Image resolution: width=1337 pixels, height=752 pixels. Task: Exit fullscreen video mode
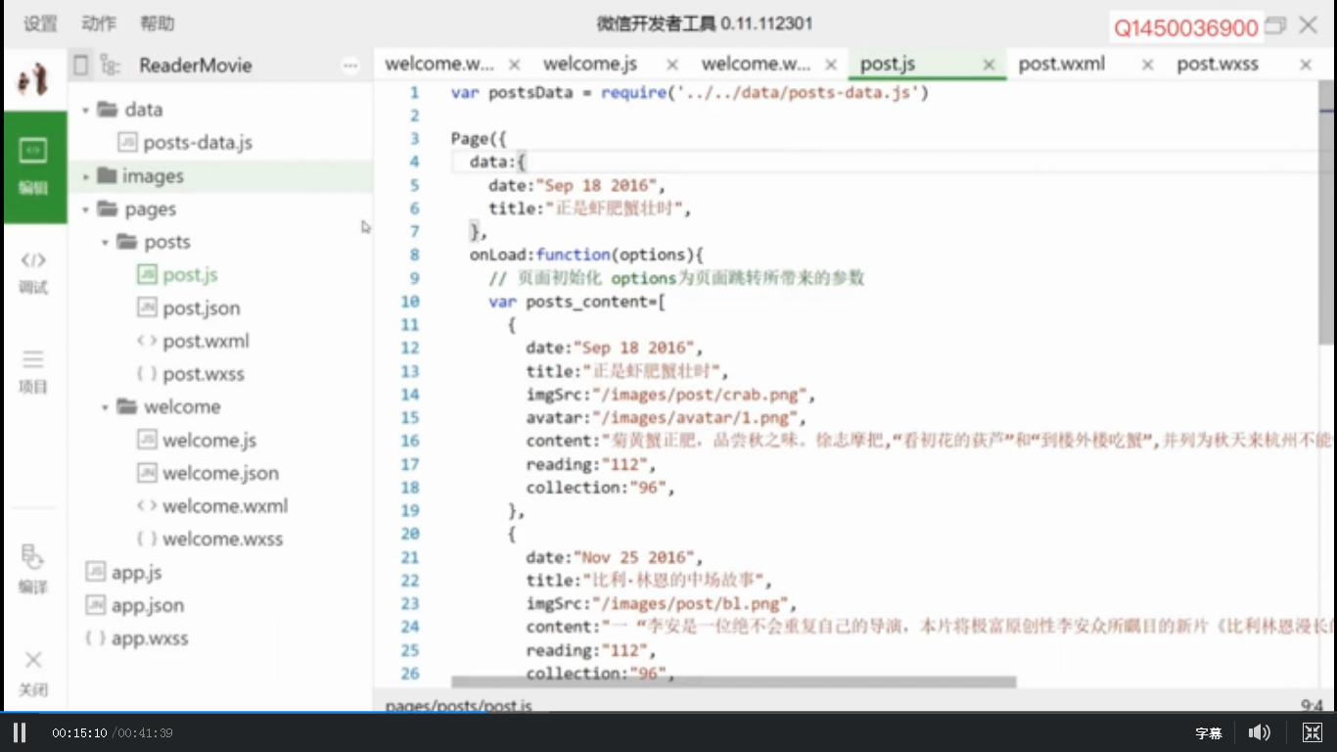pos(1313,732)
